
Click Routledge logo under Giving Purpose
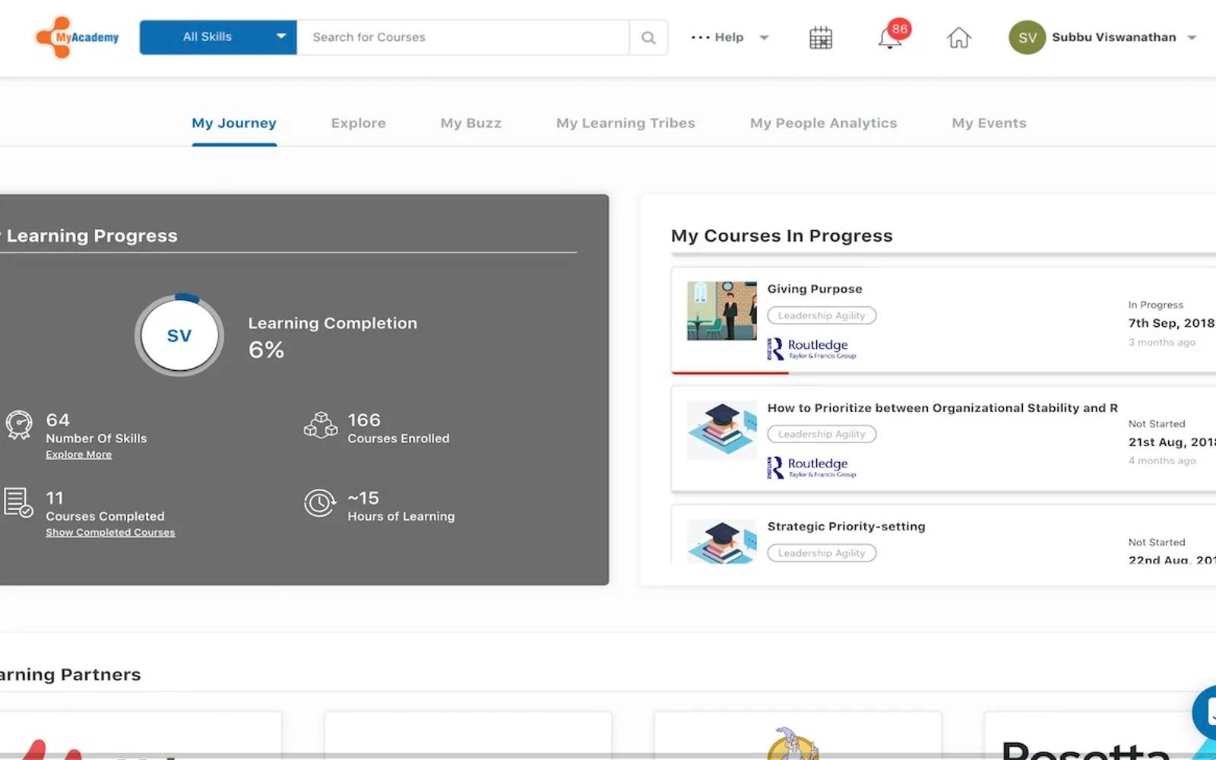(x=812, y=349)
